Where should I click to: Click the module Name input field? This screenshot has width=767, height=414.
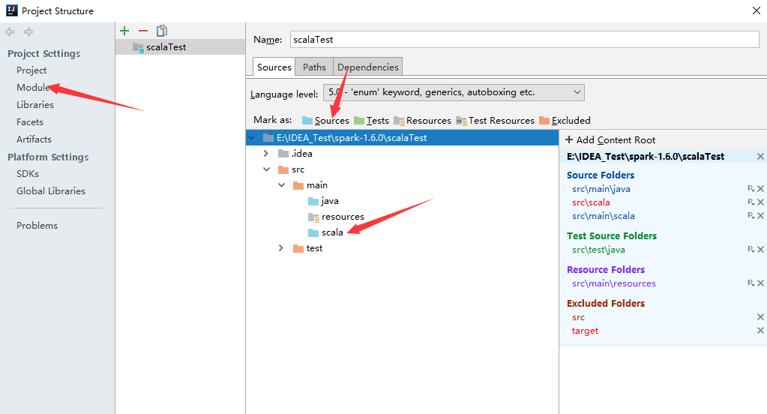point(524,40)
